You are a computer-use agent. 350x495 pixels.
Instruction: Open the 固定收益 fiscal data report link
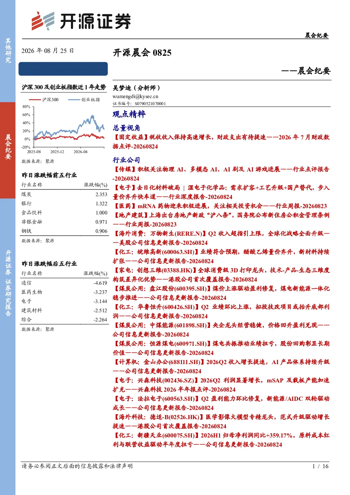click(x=221, y=142)
